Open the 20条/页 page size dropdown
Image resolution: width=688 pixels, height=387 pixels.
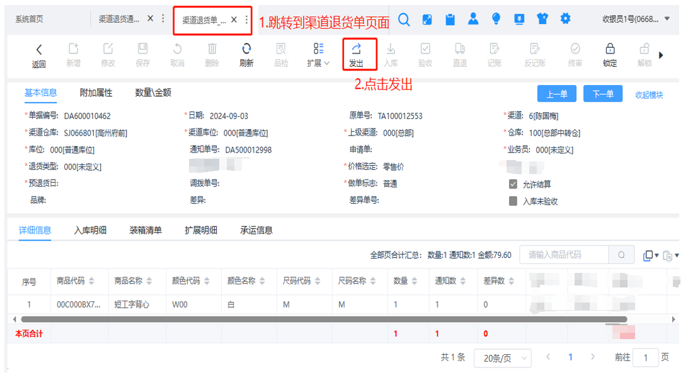tap(502, 358)
